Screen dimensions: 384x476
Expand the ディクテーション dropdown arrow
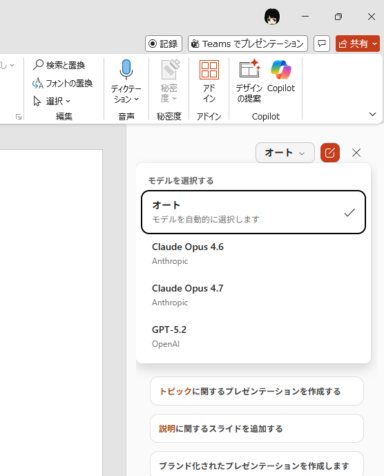(x=137, y=99)
